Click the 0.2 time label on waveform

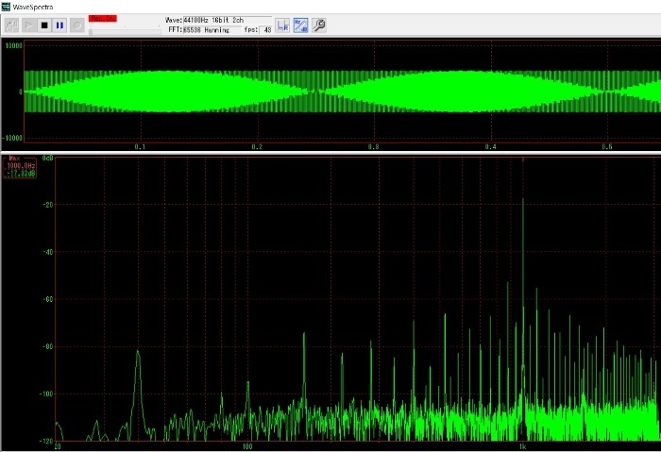point(257,147)
